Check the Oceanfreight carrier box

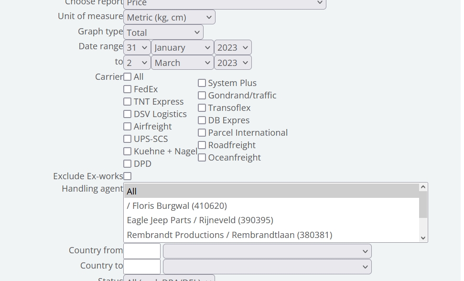202,158
